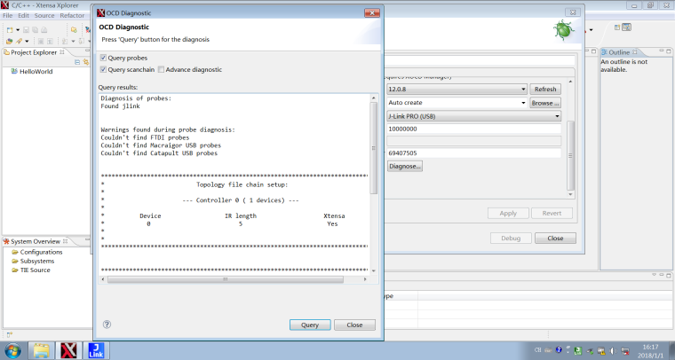Click the J-Link system tray icon
The width and height of the screenshot is (675, 360).
(x=577, y=350)
